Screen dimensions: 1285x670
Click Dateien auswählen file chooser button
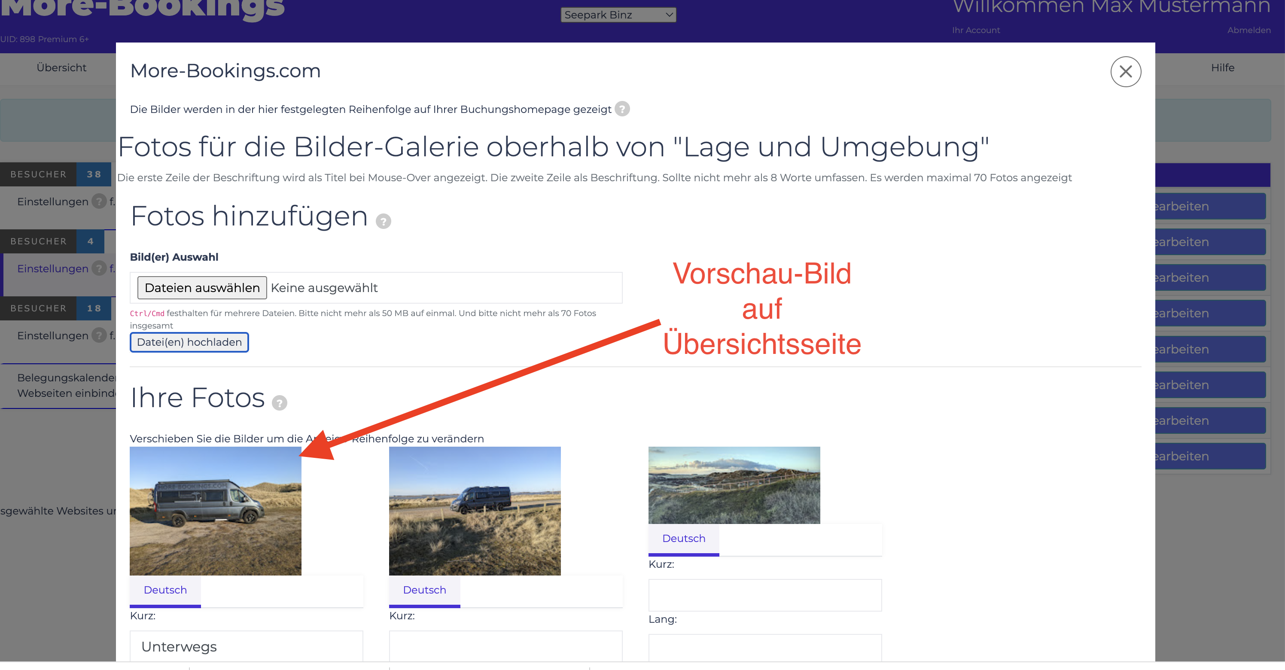(202, 288)
